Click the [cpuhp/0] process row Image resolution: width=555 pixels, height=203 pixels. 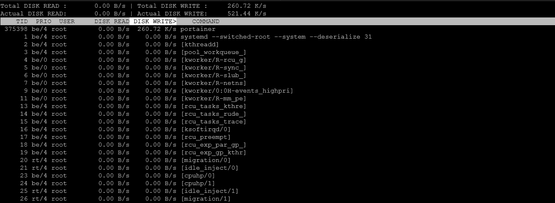point(198,176)
